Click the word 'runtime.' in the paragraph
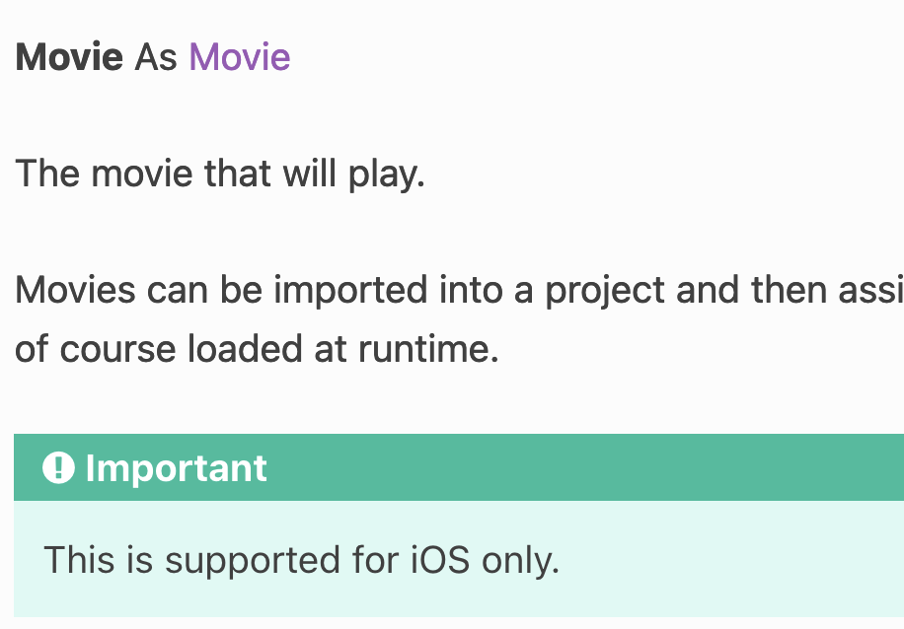904x629 pixels. [x=428, y=348]
